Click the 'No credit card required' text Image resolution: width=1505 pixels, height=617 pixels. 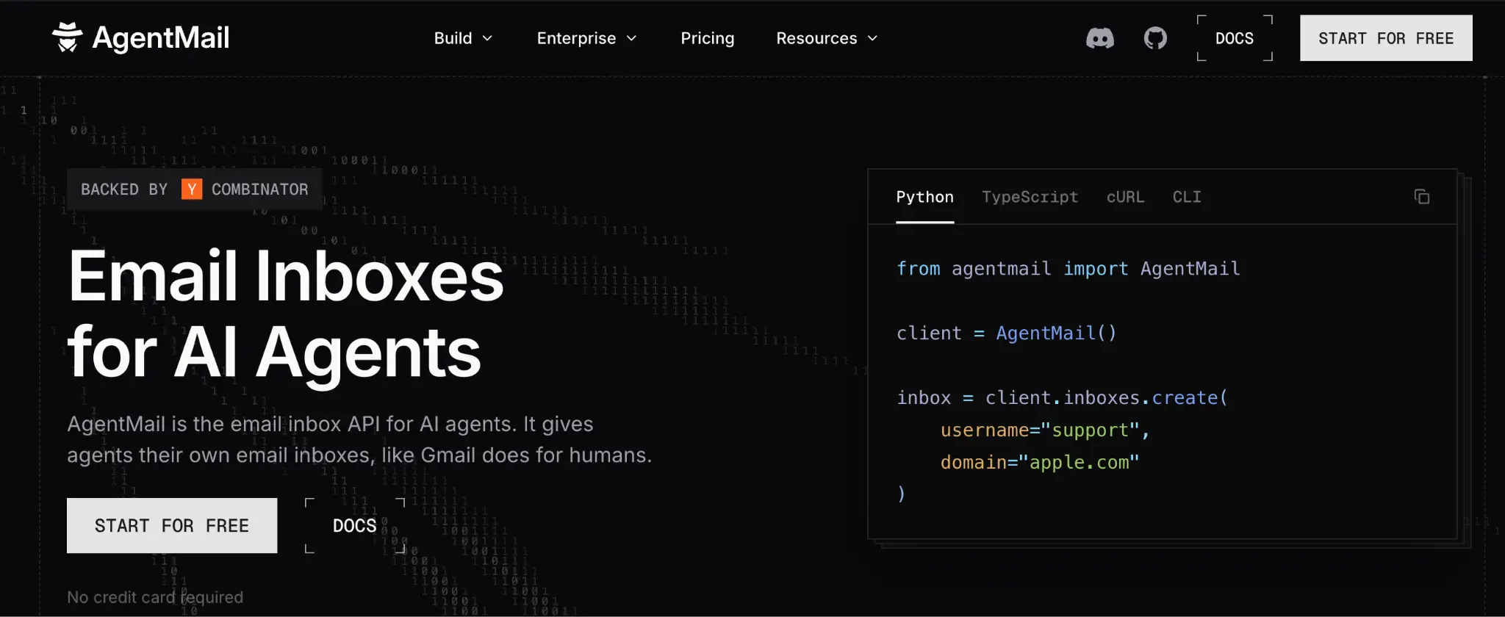(155, 597)
